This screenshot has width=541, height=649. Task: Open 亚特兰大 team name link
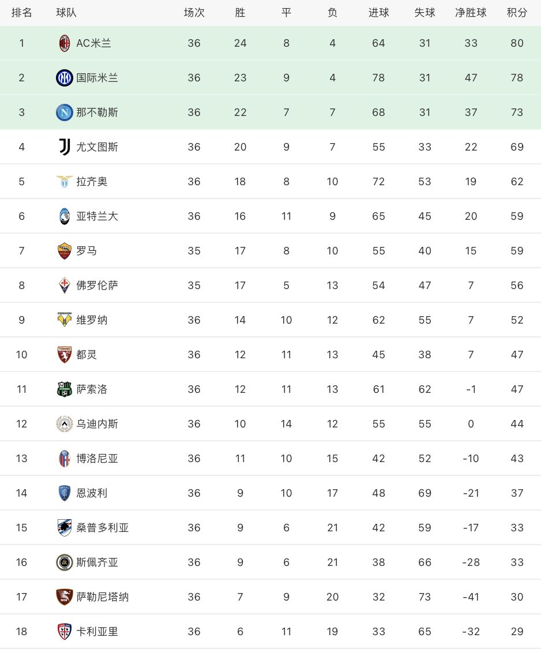97,216
